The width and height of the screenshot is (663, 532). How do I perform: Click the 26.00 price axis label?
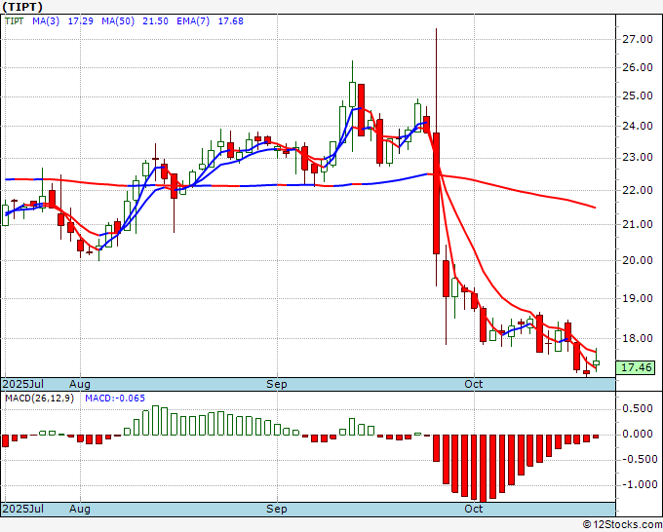click(x=638, y=67)
